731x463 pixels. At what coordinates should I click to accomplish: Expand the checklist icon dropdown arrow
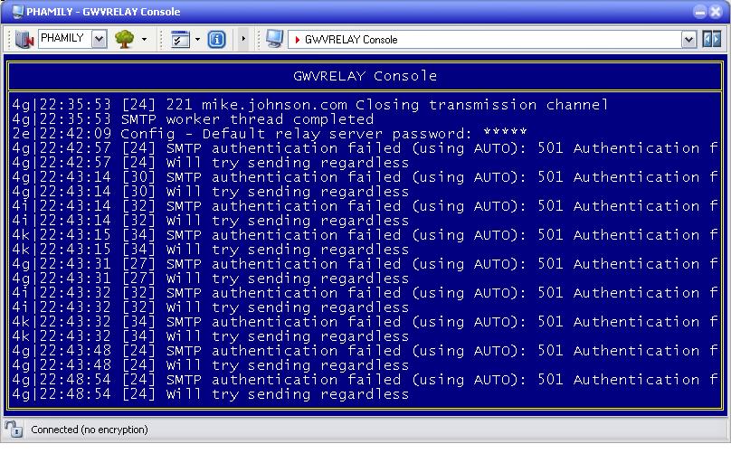point(197,39)
